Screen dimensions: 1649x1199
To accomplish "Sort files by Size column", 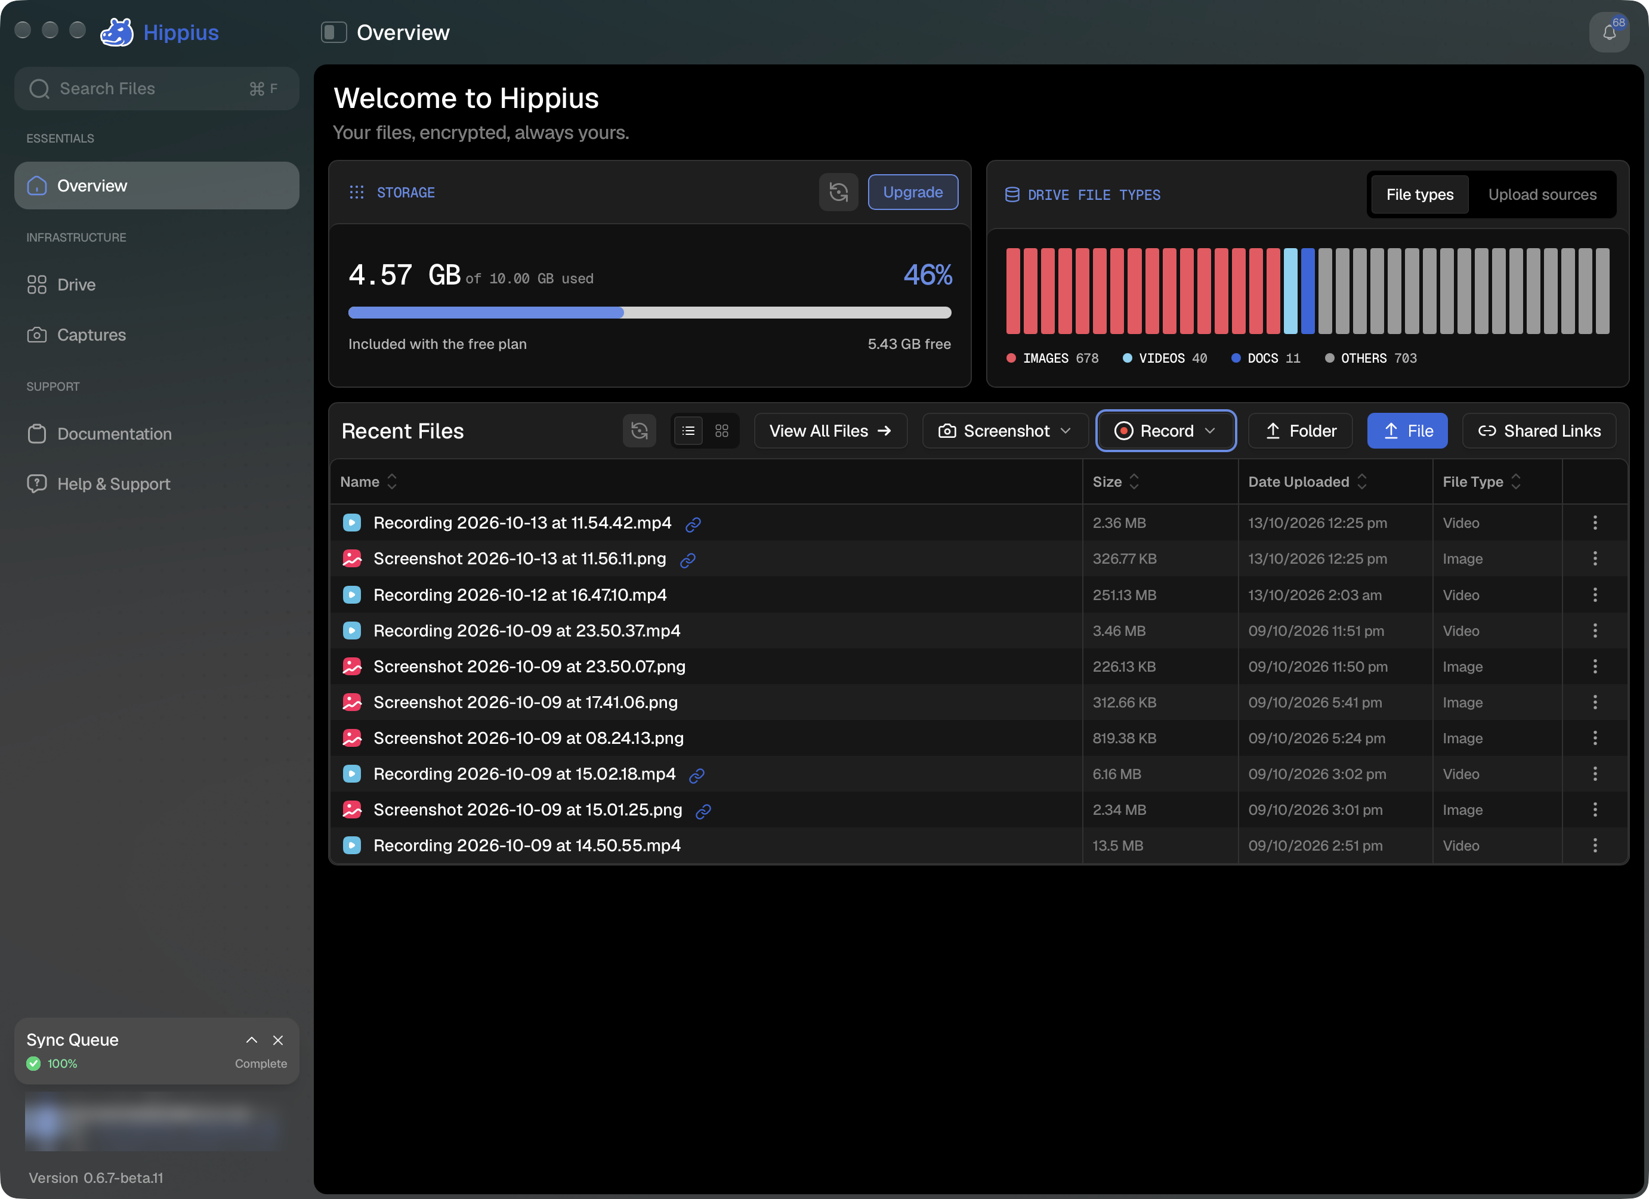I will [1115, 482].
